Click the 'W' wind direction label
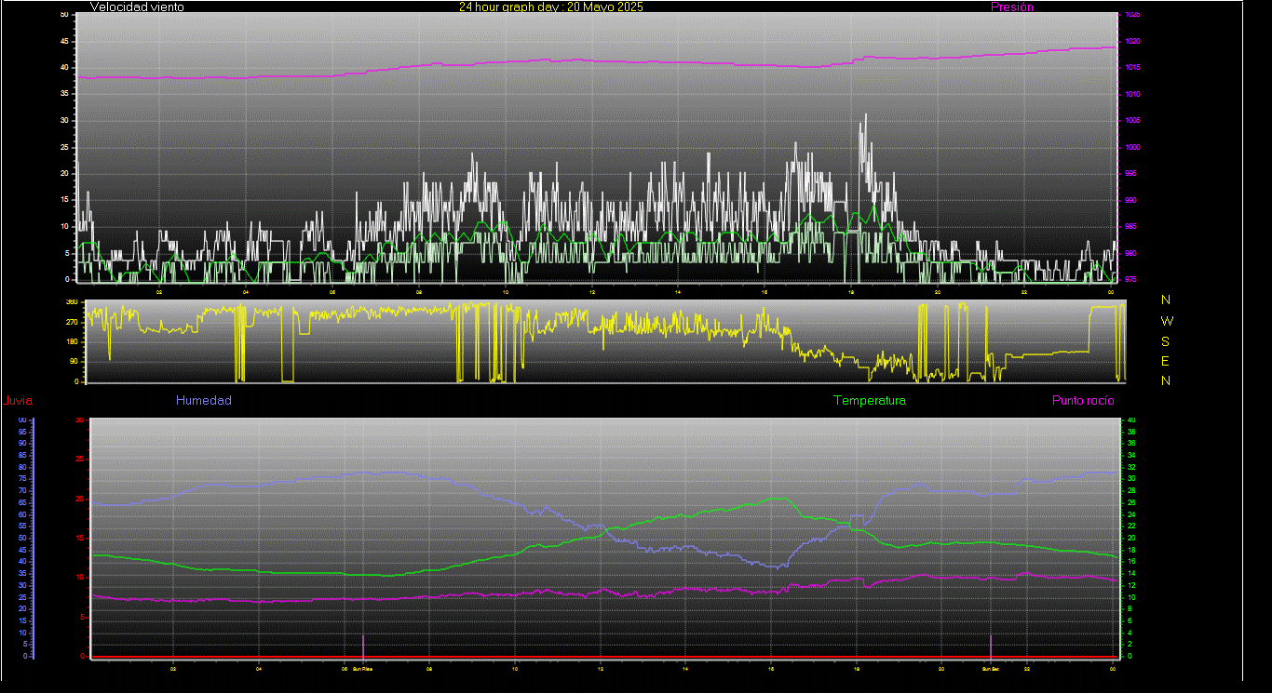 [x=1168, y=321]
